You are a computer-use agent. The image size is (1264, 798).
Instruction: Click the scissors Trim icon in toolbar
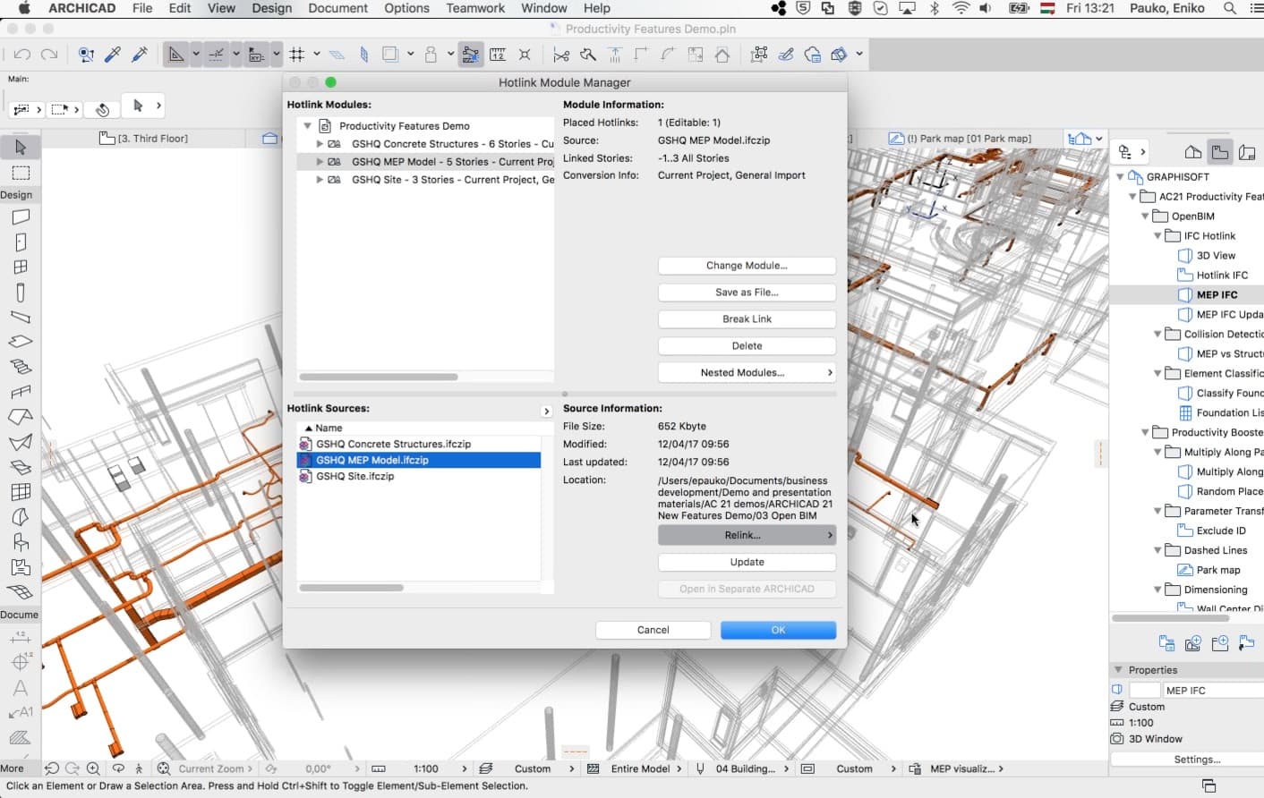point(561,55)
